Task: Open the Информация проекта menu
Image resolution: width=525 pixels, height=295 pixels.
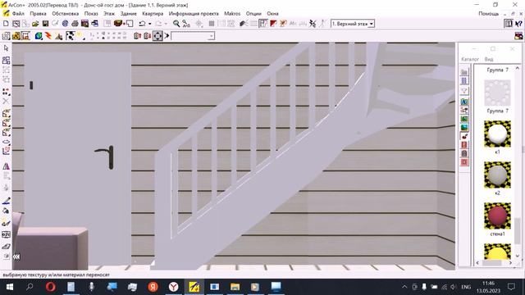Action: 194,13
